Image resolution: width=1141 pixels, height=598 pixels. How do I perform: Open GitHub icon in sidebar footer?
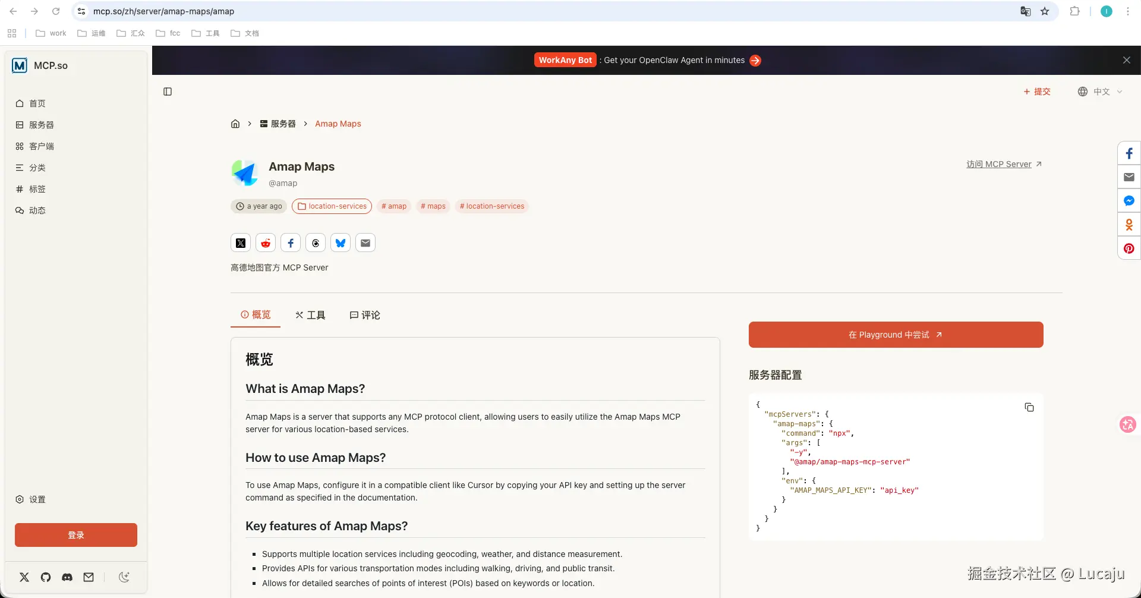point(46,577)
